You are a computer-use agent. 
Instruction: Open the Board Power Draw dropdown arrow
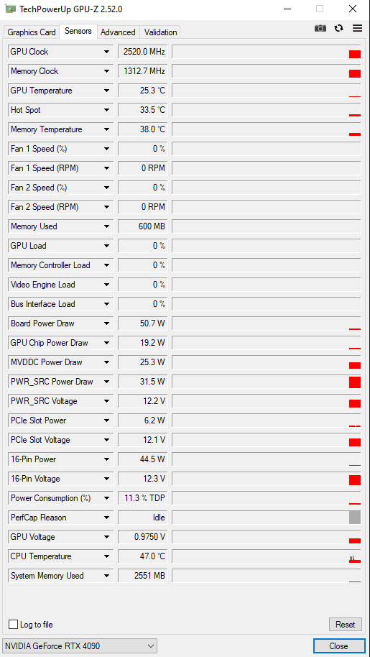(x=107, y=323)
